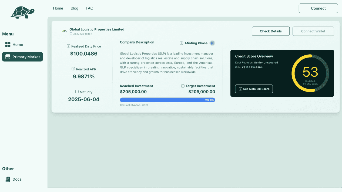Click the Other sidebar heading
This screenshot has width=342, height=192.
pyautogui.click(x=8, y=169)
